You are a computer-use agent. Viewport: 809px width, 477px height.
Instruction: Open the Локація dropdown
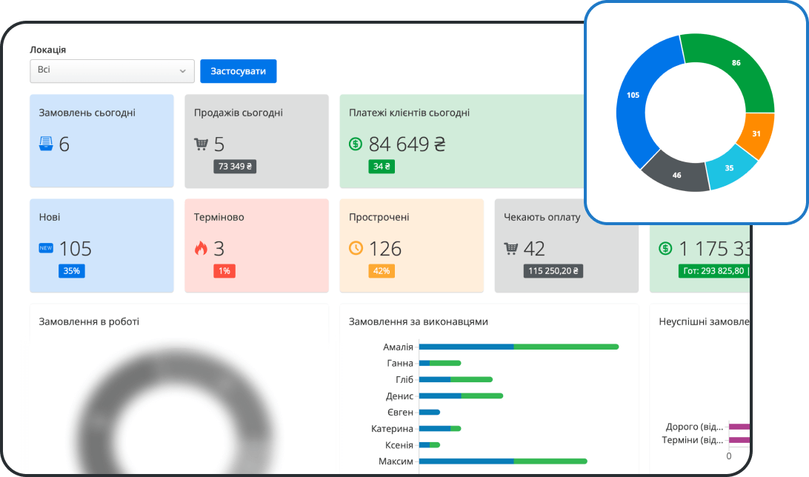point(112,71)
